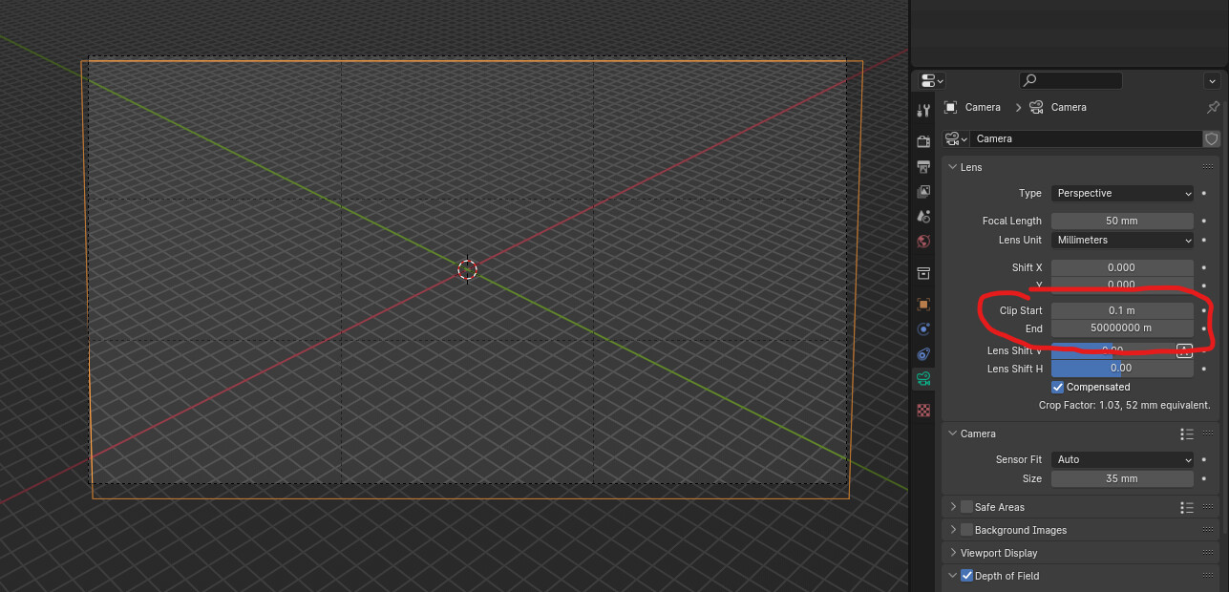Click the Crop Factor info text

click(1124, 406)
